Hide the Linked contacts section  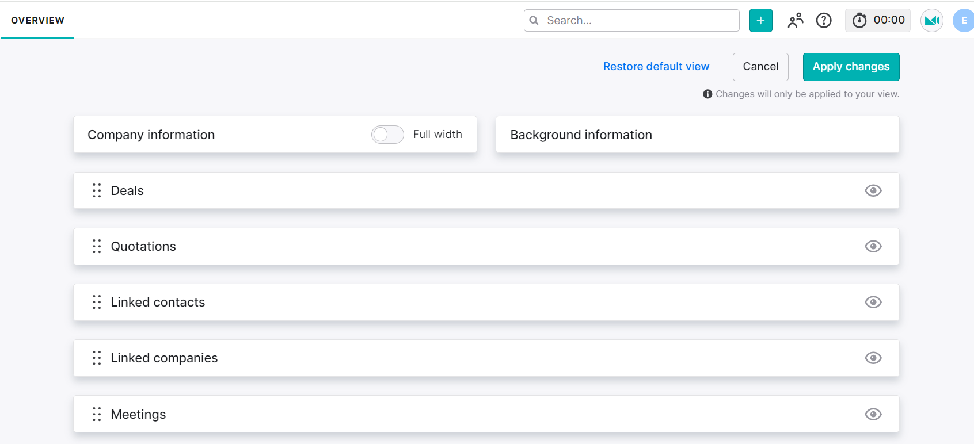[873, 302]
